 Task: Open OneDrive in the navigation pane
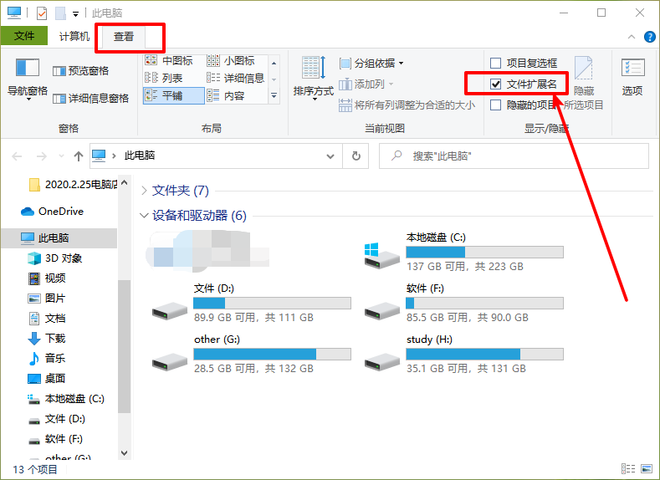coord(52,212)
